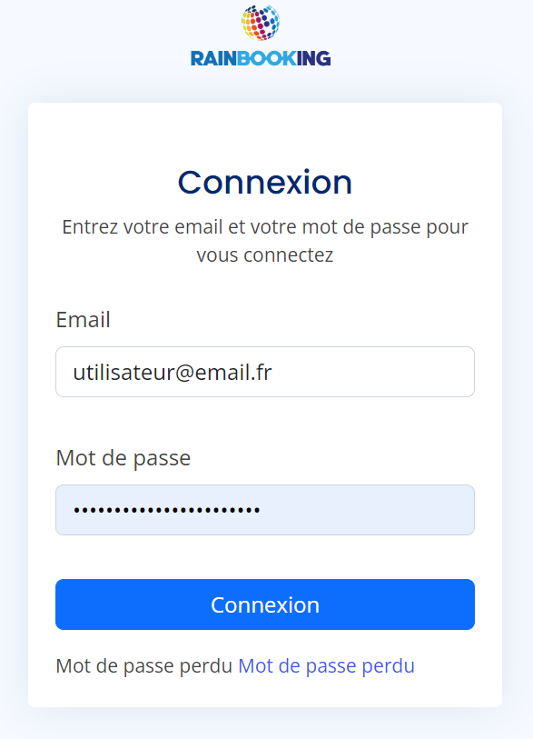Click the instruction text under the heading
Viewport: 533px width, 739px height.
[x=265, y=241]
